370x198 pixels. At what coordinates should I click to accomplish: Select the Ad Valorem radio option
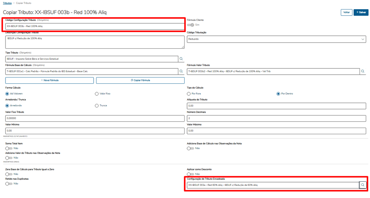tap(7, 94)
